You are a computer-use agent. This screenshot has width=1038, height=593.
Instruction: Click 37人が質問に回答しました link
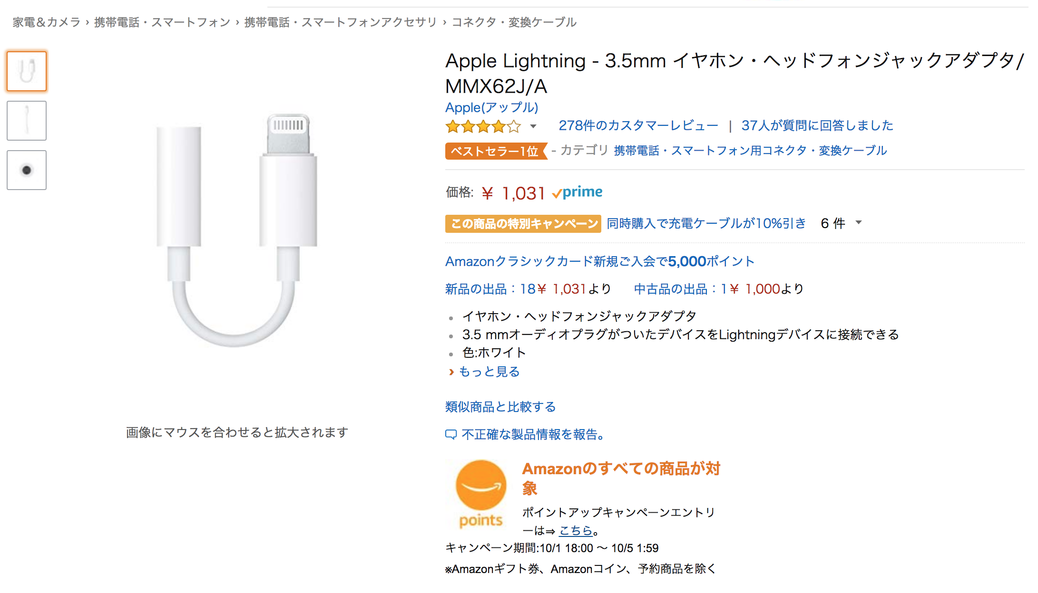(x=817, y=125)
